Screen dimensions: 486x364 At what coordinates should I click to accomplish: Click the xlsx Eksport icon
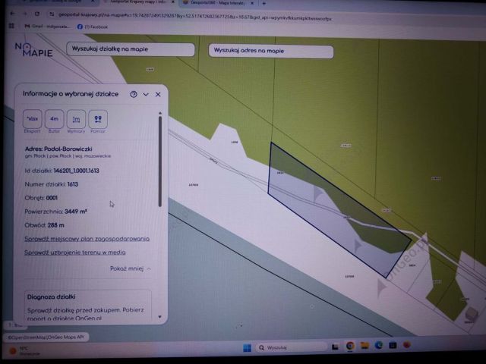pyautogui.click(x=32, y=119)
